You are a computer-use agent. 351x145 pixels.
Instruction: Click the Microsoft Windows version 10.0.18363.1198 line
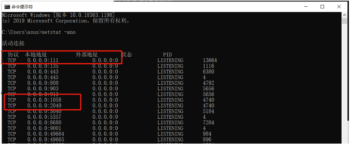point(58,15)
